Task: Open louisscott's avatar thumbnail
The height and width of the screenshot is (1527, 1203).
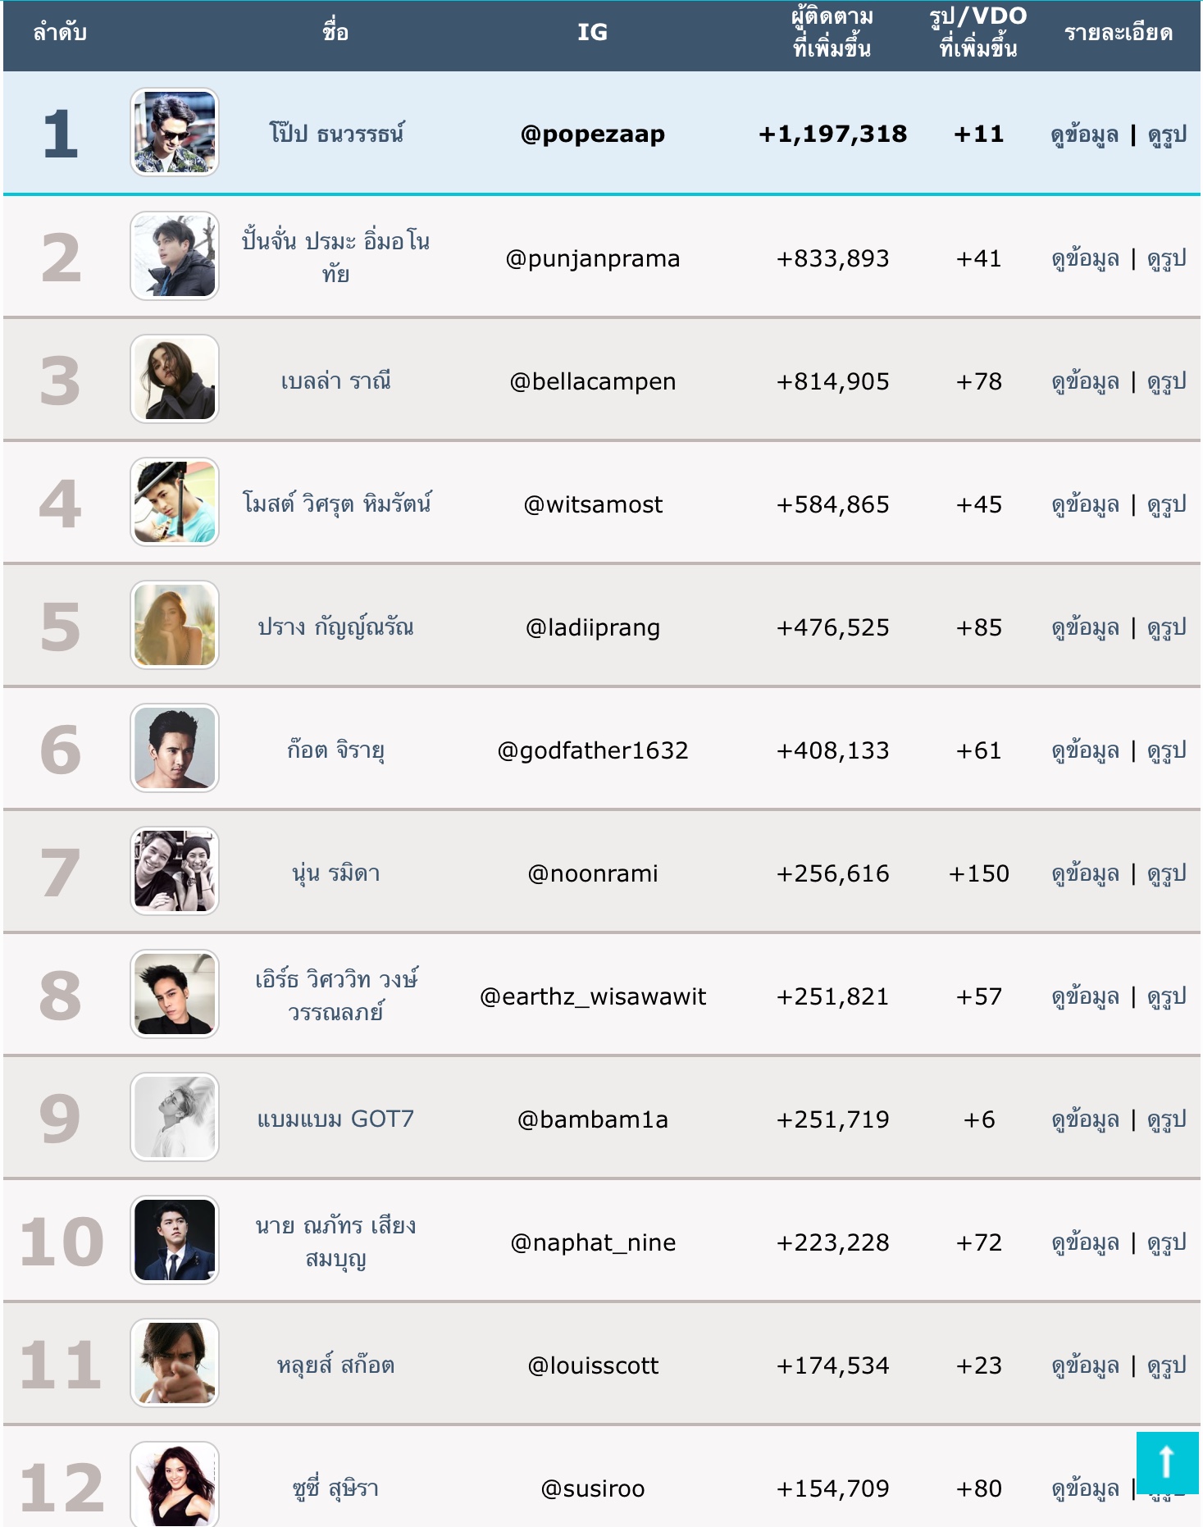Action: pyautogui.click(x=175, y=1363)
